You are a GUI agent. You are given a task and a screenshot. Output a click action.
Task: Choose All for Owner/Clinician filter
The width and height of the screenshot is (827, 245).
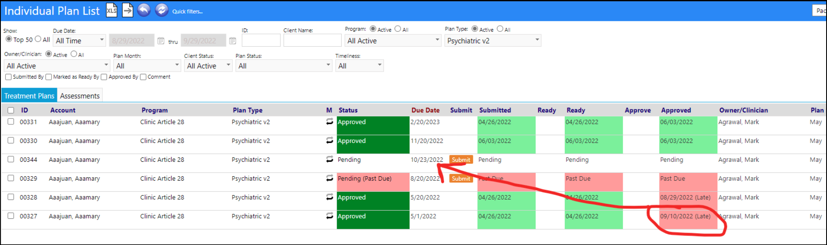click(x=74, y=54)
